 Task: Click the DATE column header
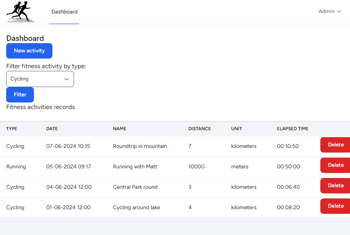pos(52,129)
